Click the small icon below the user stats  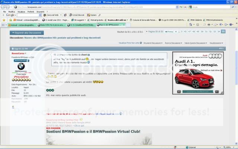point(13,107)
